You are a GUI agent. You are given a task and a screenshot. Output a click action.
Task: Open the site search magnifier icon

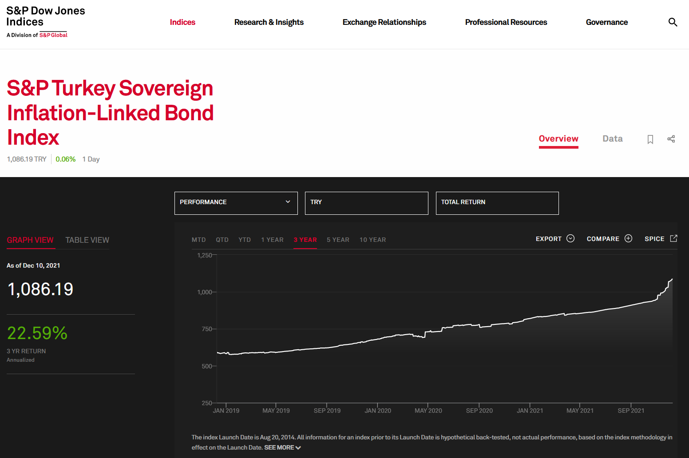673,22
